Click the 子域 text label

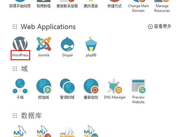pos(20,97)
